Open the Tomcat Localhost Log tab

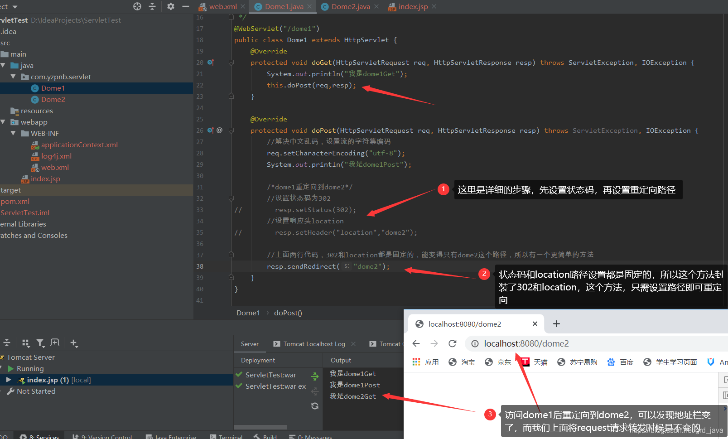[x=314, y=344]
